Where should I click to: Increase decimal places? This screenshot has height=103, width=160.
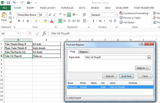[110, 21]
